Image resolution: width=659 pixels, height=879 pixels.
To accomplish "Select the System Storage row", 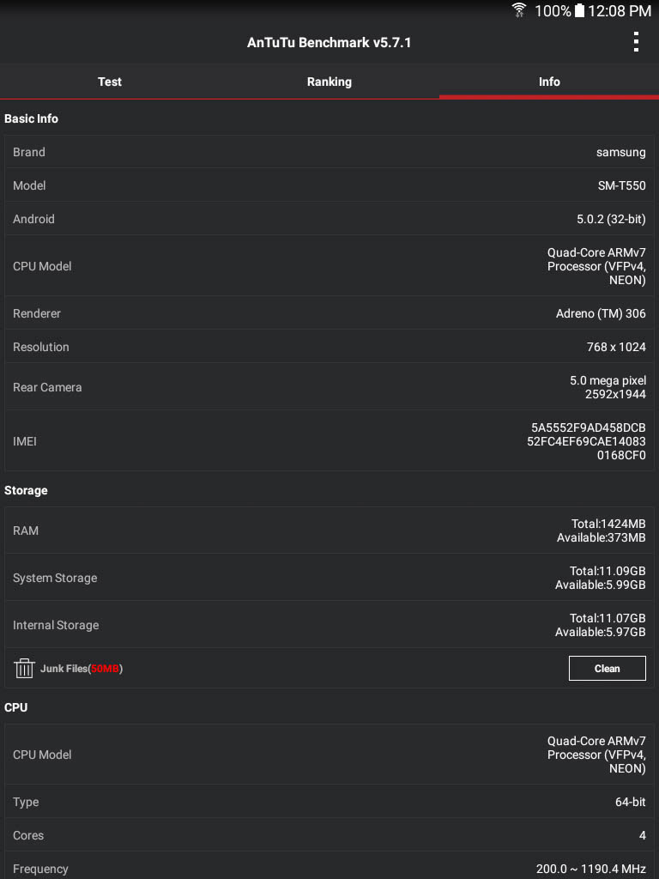I will coord(329,578).
